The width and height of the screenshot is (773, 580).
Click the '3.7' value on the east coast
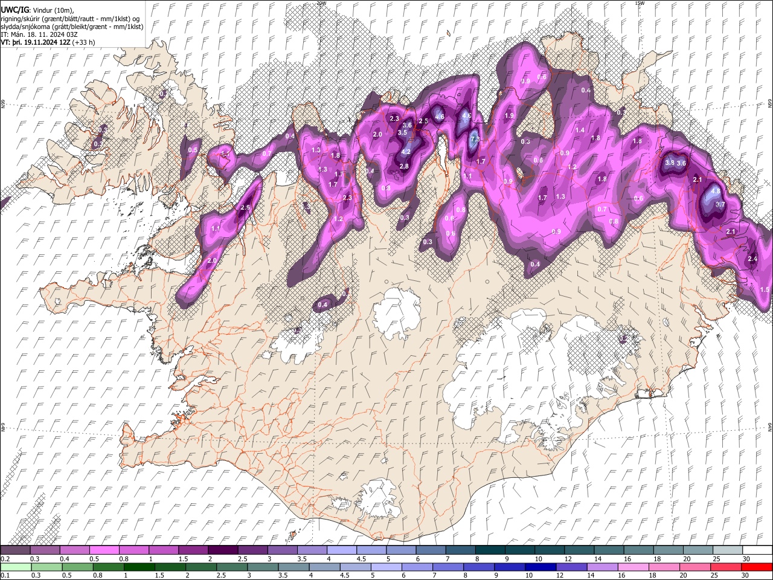point(720,205)
